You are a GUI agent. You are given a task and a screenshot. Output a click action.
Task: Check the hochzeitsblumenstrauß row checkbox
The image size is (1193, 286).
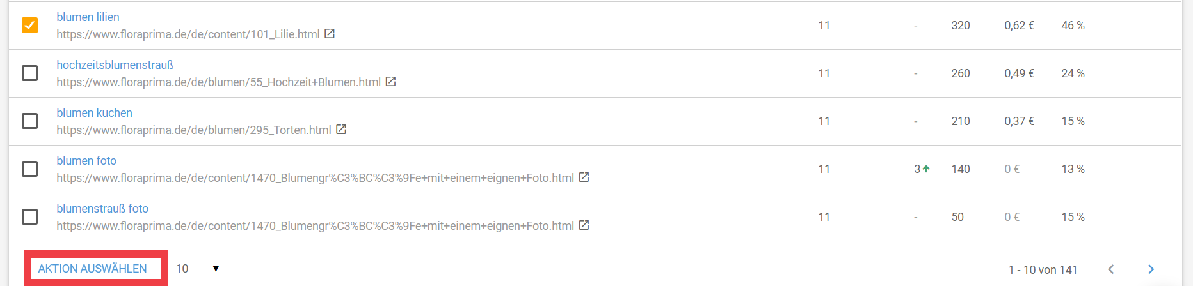pyautogui.click(x=29, y=73)
